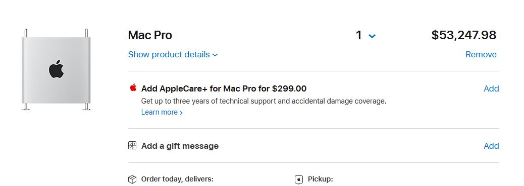This screenshot has width=524, height=186.
Task: Click the Order today, delivers label
Action: click(177, 179)
